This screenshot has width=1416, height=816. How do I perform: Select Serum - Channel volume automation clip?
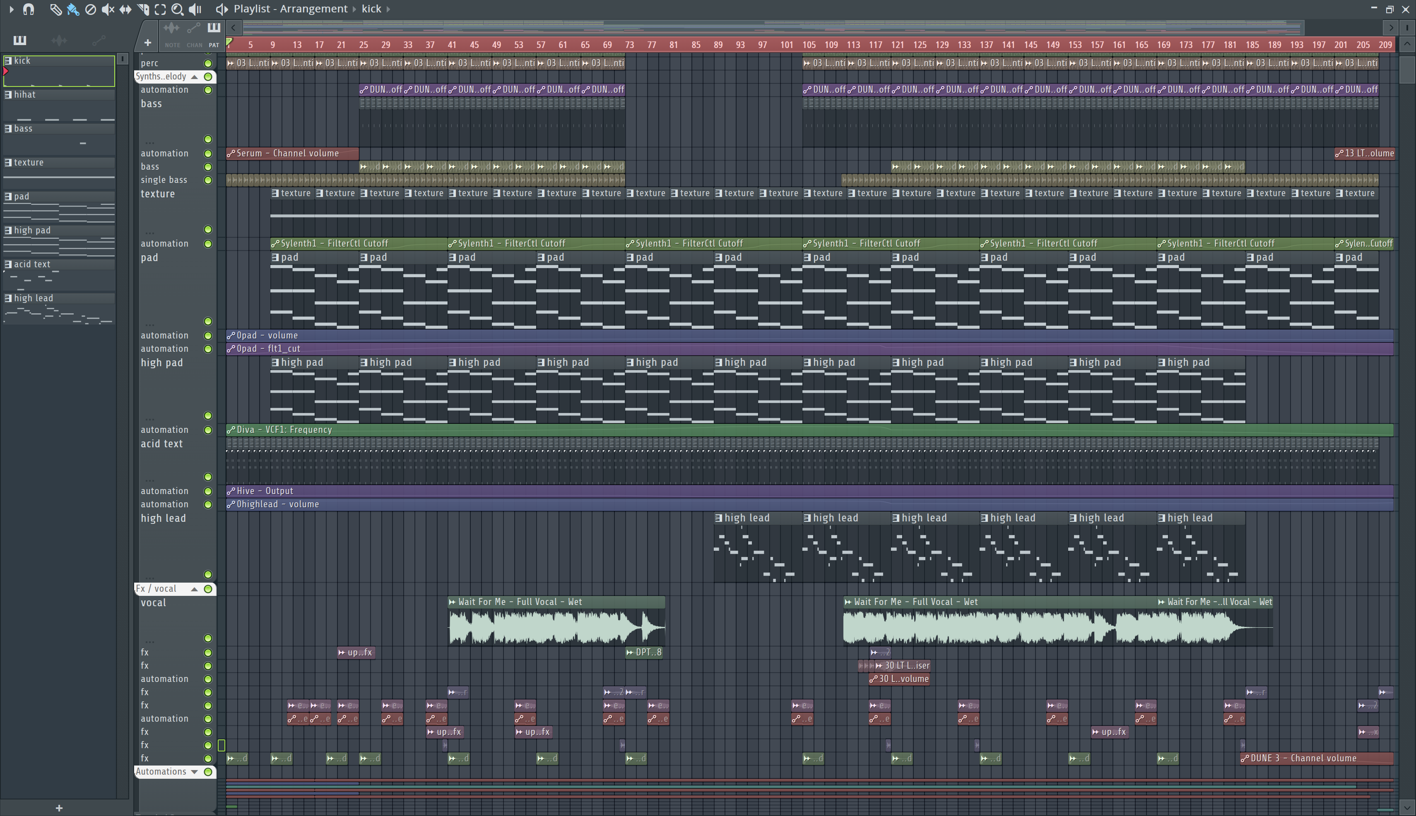click(x=292, y=154)
